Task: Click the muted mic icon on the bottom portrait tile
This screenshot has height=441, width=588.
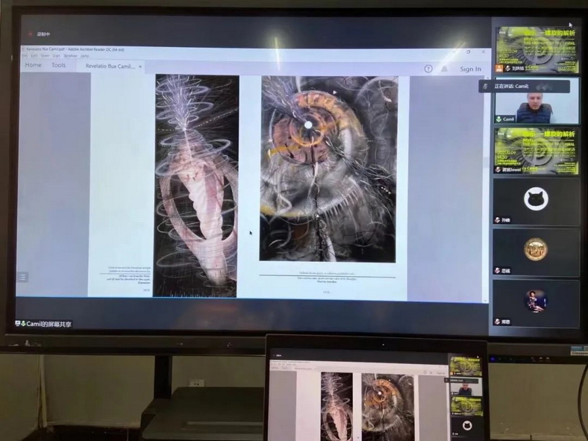Action: coord(497,321)
